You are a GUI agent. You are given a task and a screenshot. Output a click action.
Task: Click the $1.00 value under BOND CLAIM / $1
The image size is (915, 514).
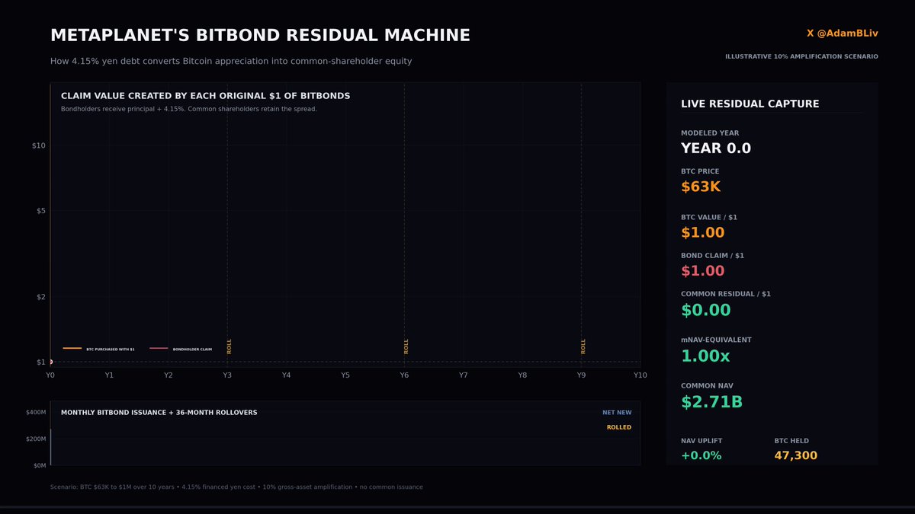click(x=703, y=271)
